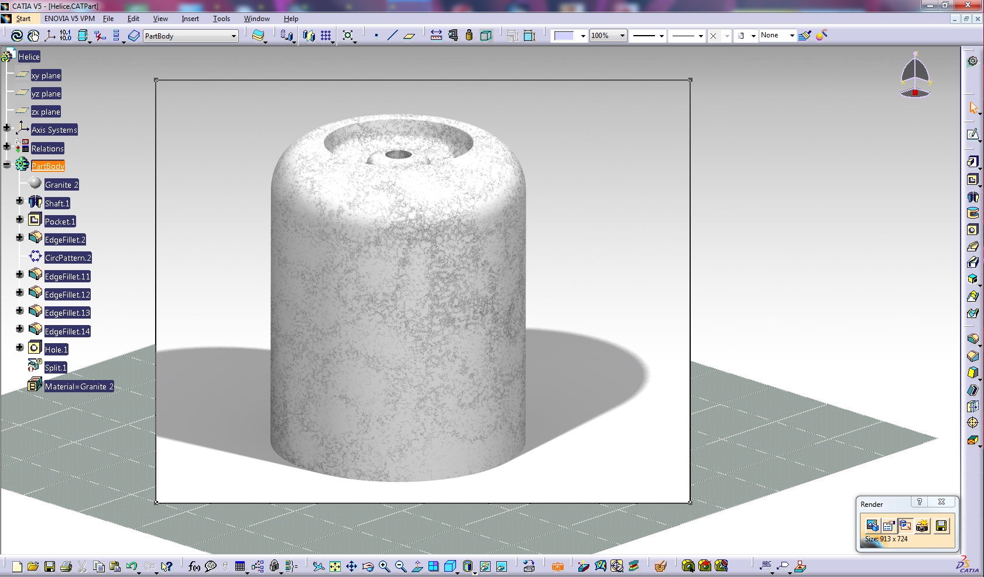Image resolution: width=984 pixels, height=577 pixels.
Task: Expand the Pocket.1 tree node
Action: (19, 219)
